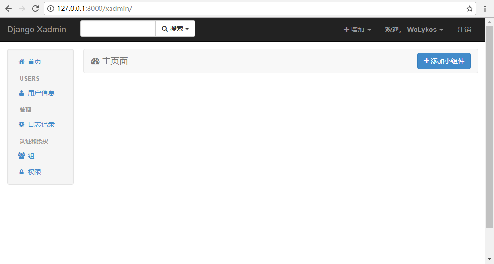Open 用户信息 in the sidebar

coord(41,93)
